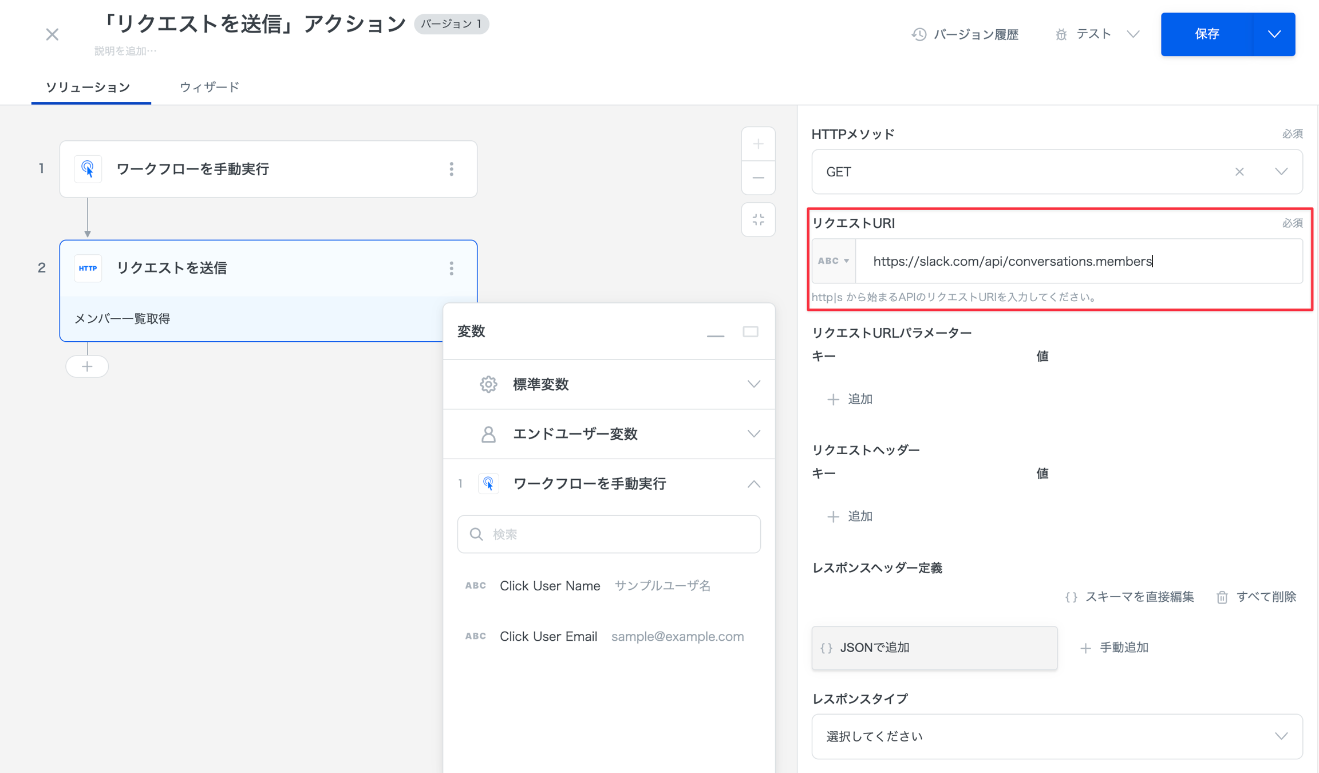The height and width of the screenshot is (773, 1319).
Task: Click the 保存 button
Action: click(1208, 34)
